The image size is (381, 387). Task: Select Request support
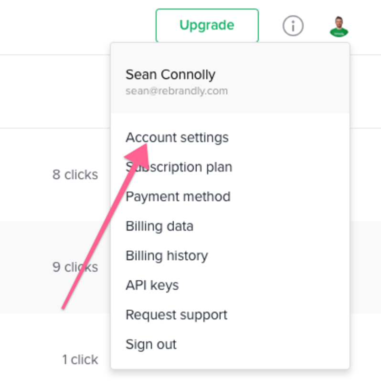pyautogui.click(x=176, y=315)
